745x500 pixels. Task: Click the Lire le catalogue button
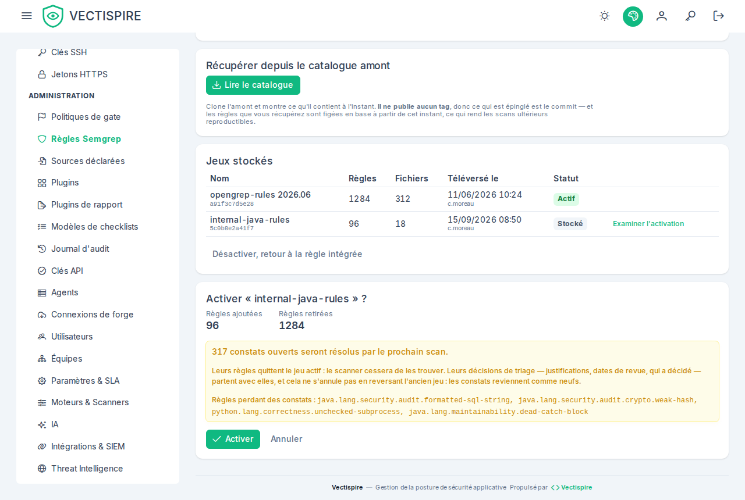tap(253, 85)
